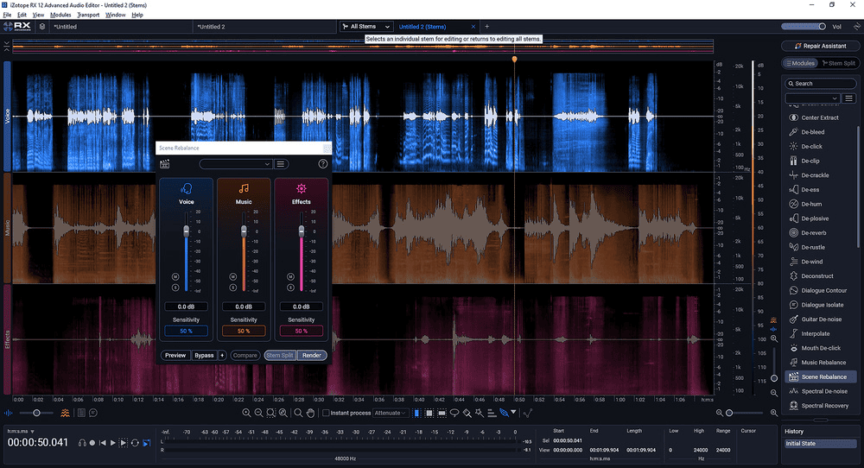This screenshot has width=864, height=468.
Task: Activate the grab hand tool
Action: 310,413
